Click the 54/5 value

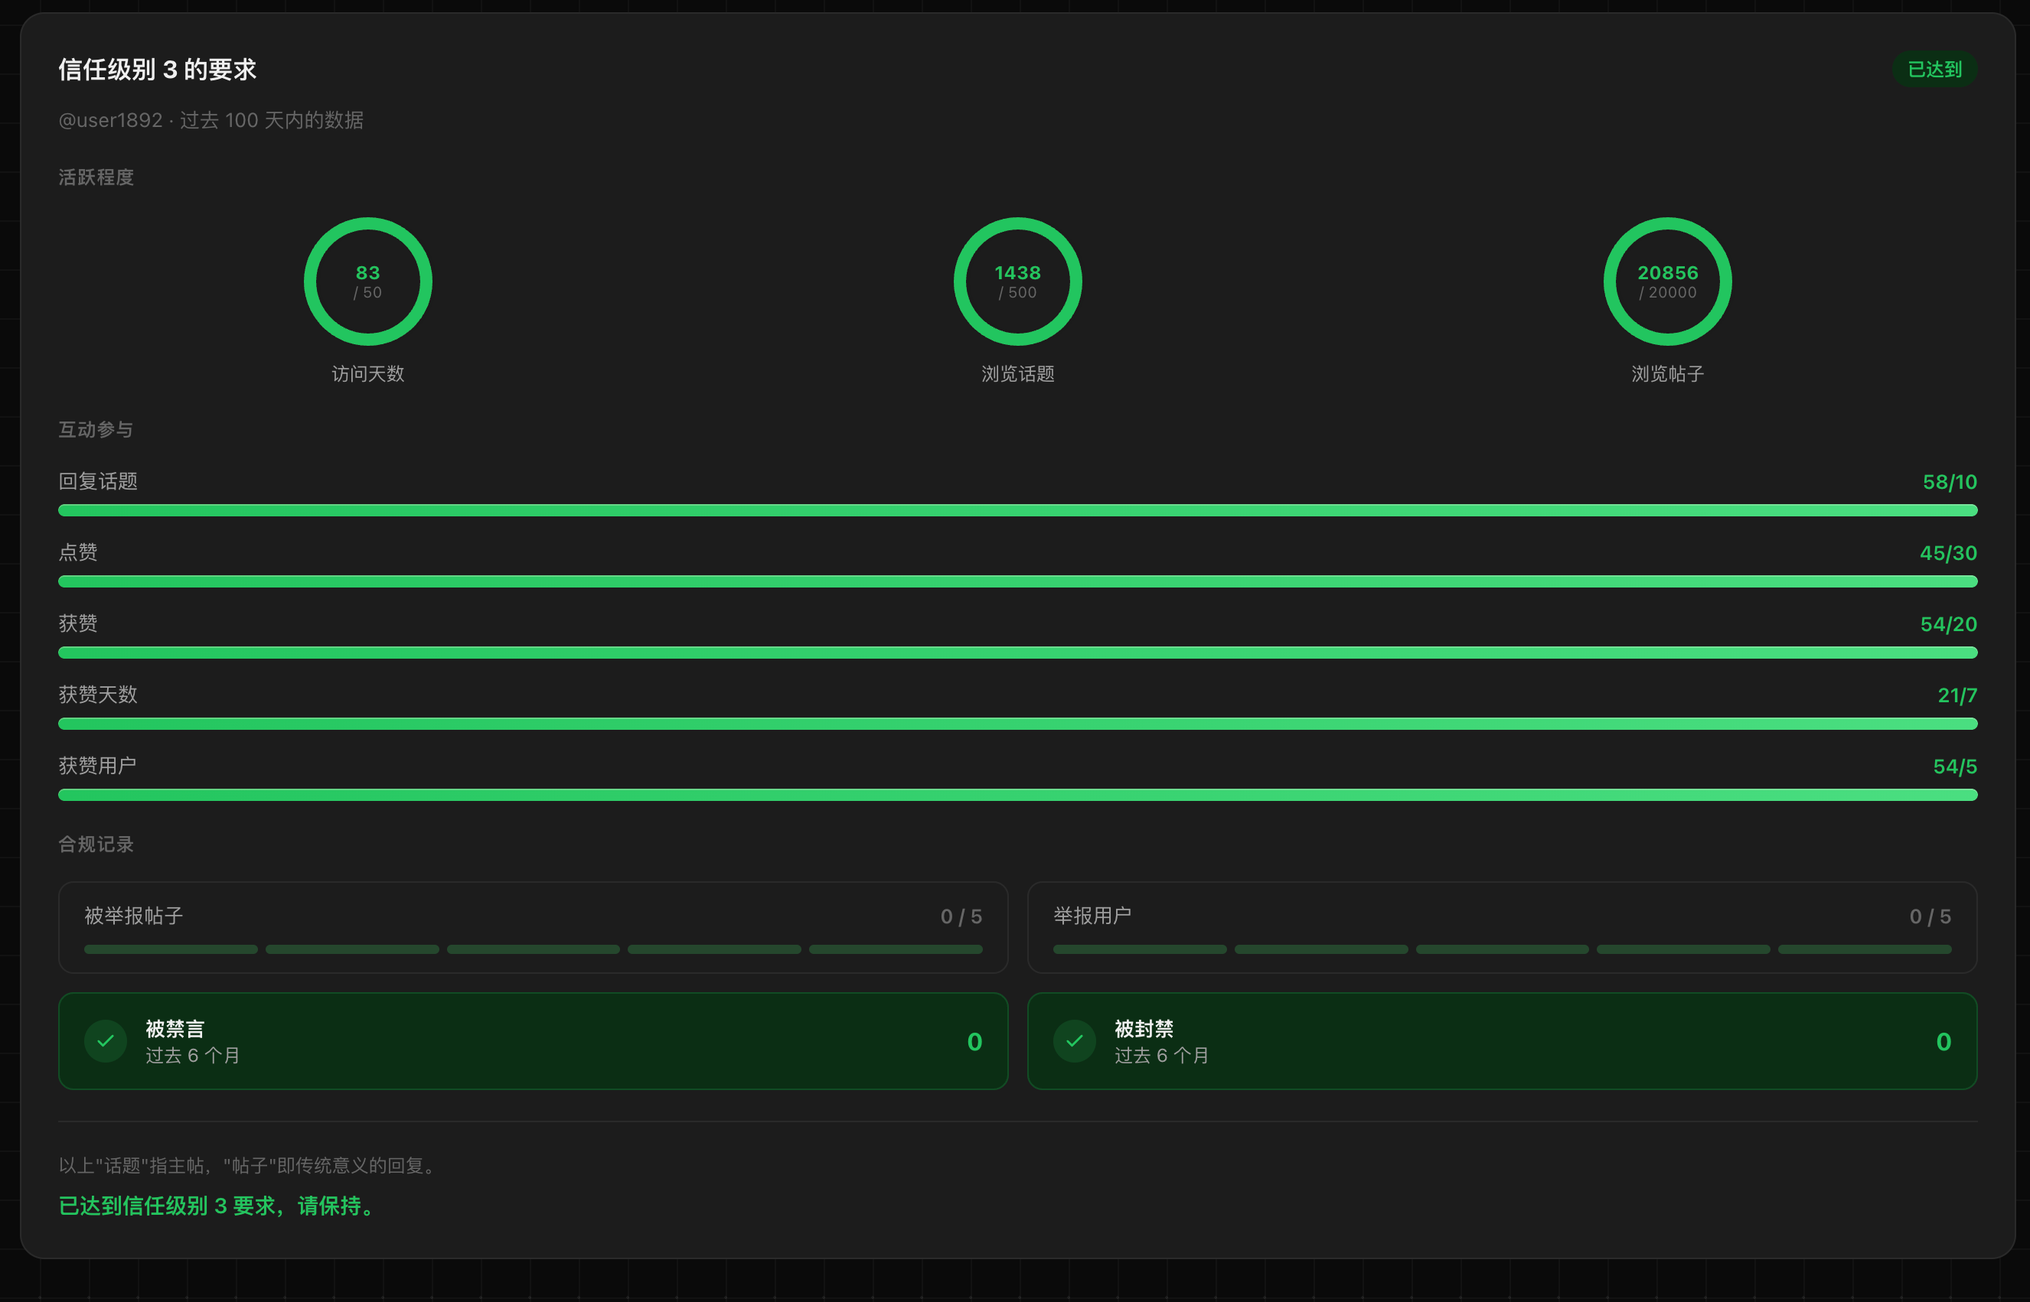(x=1955, y=766)
